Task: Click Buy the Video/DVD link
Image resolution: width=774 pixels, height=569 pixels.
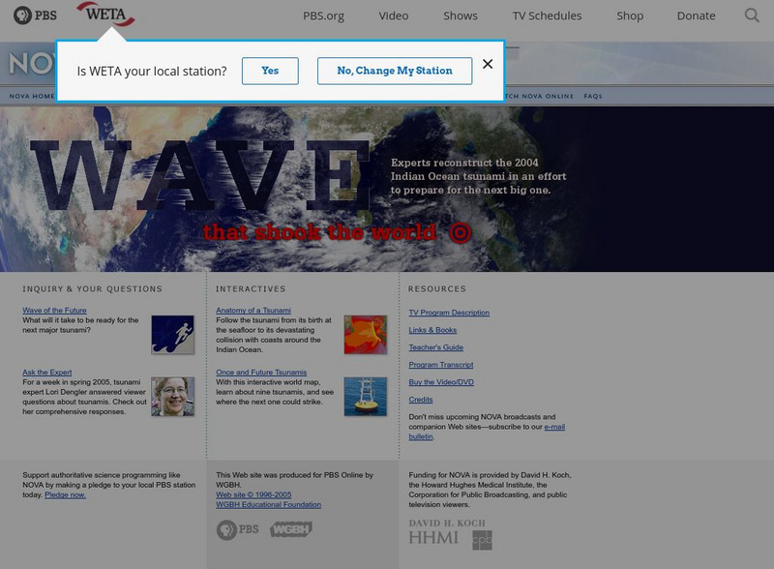Action: point(441,382)
